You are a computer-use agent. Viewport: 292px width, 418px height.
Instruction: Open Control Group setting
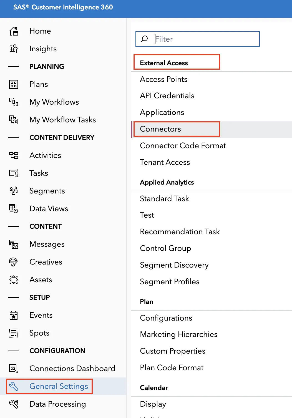(165, 248)
